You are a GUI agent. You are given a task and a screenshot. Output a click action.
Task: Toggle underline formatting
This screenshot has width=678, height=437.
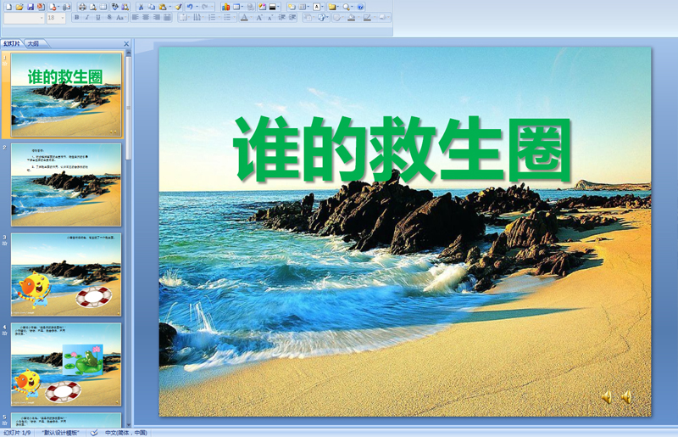click(x=98, y=17)
